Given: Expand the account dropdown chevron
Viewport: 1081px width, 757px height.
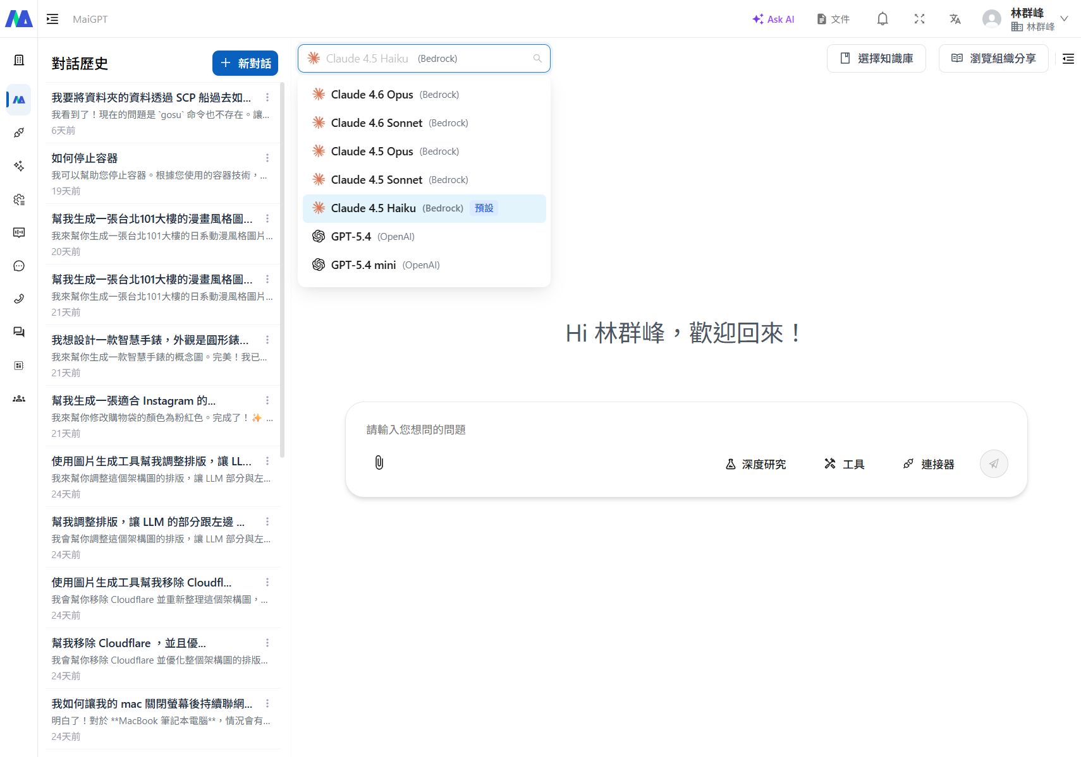Looking at the screenshot, I should click(1065, 18).
